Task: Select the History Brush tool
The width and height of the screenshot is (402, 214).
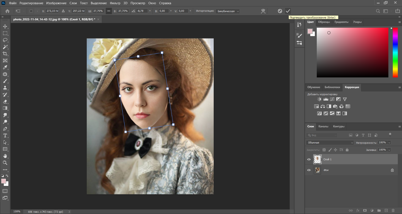Action: pyautogui.click(x=5, y=95)
